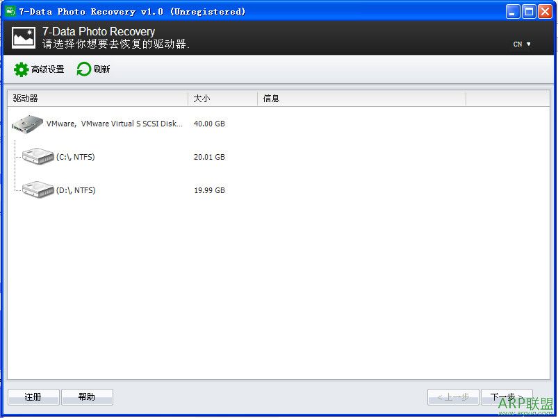The image size is (558, 418).
Task: Sort by the 大小 column header
Action: coord(223,99)
